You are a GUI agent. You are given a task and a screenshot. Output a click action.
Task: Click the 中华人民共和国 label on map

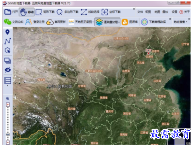60,86
